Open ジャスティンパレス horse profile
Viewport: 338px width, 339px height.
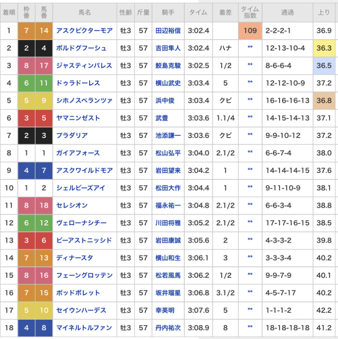pyautogui.click(x=84, y=66)
